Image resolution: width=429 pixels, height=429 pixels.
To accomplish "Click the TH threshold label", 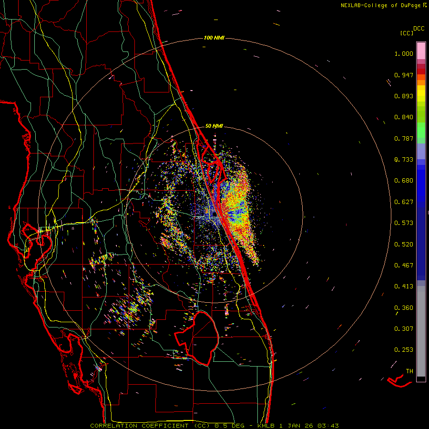I will pos(409,371).
